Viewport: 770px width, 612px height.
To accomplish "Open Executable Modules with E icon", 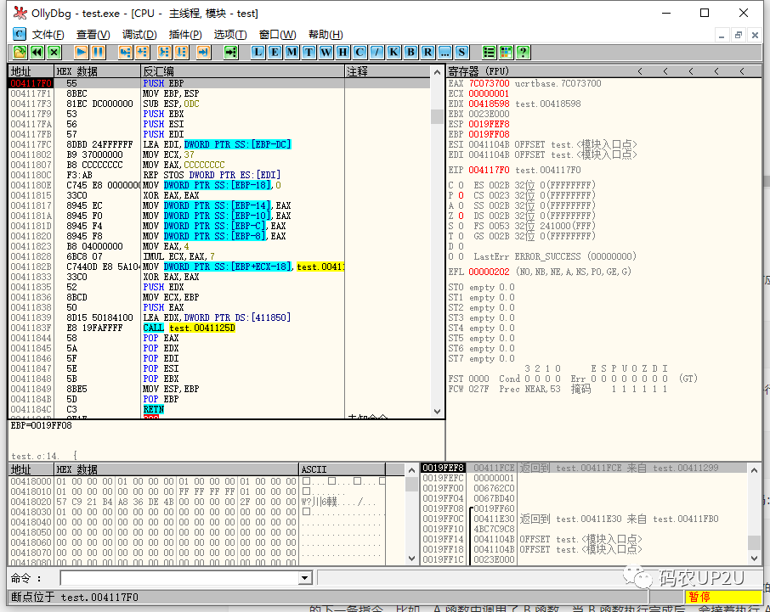I will (275, 52).
